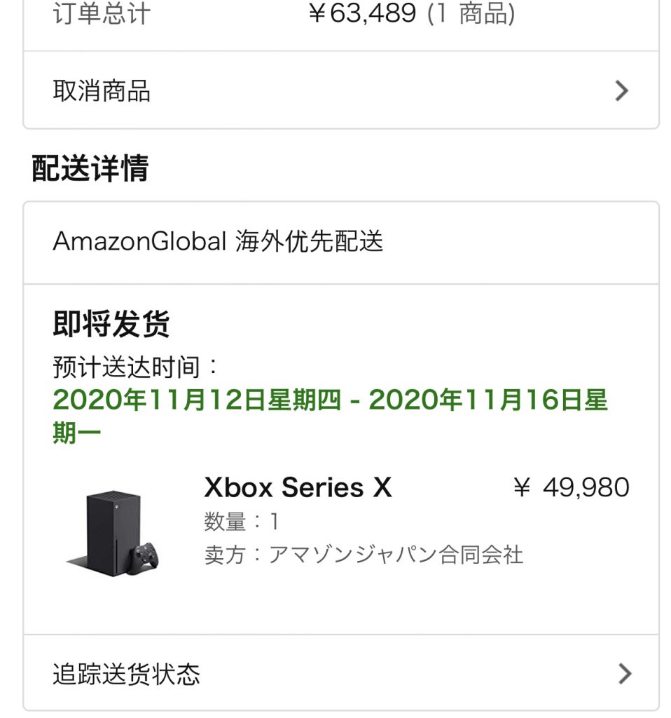Click 卖方 seller label text

pyautogui.click(x=225, y=555)
